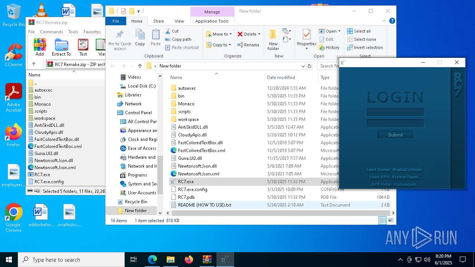Click the Help question mark icon
This screenshot has width=475, height=267.
point(392,21)
